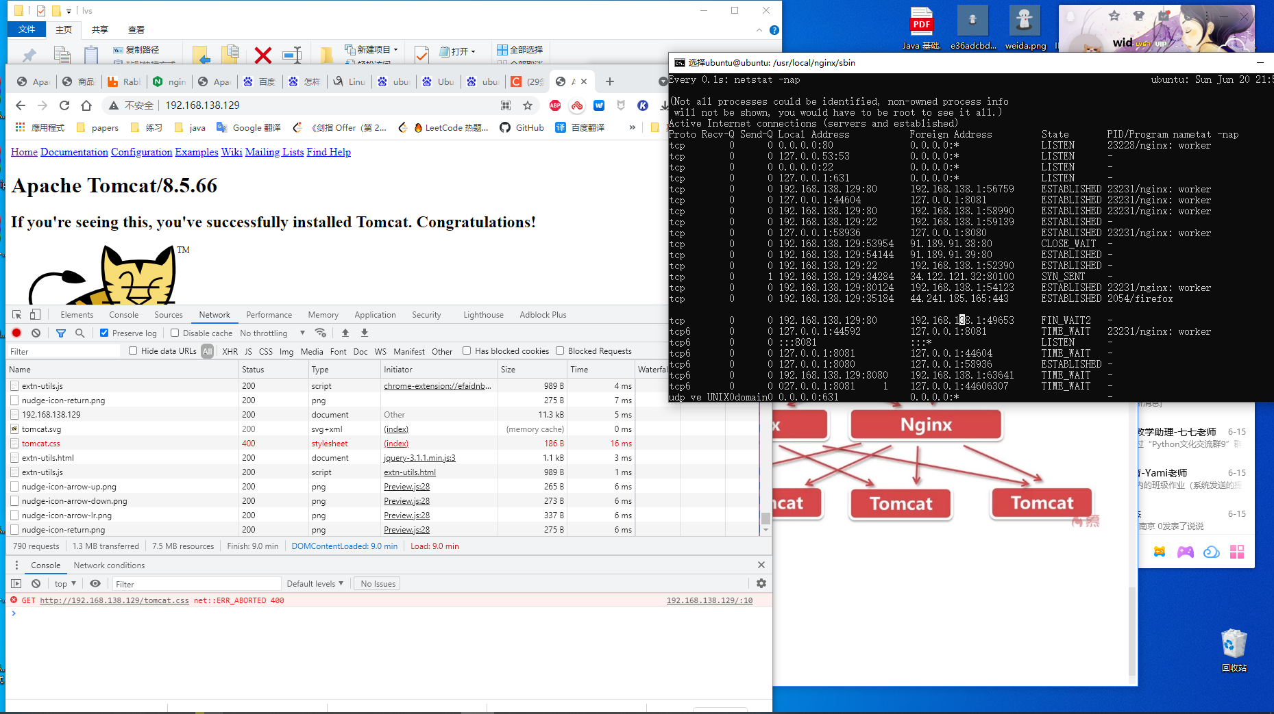This screenshot has height=714, width=1274.
Task: Open the Application tab in DevTools
Action: (x=375, y=315)
